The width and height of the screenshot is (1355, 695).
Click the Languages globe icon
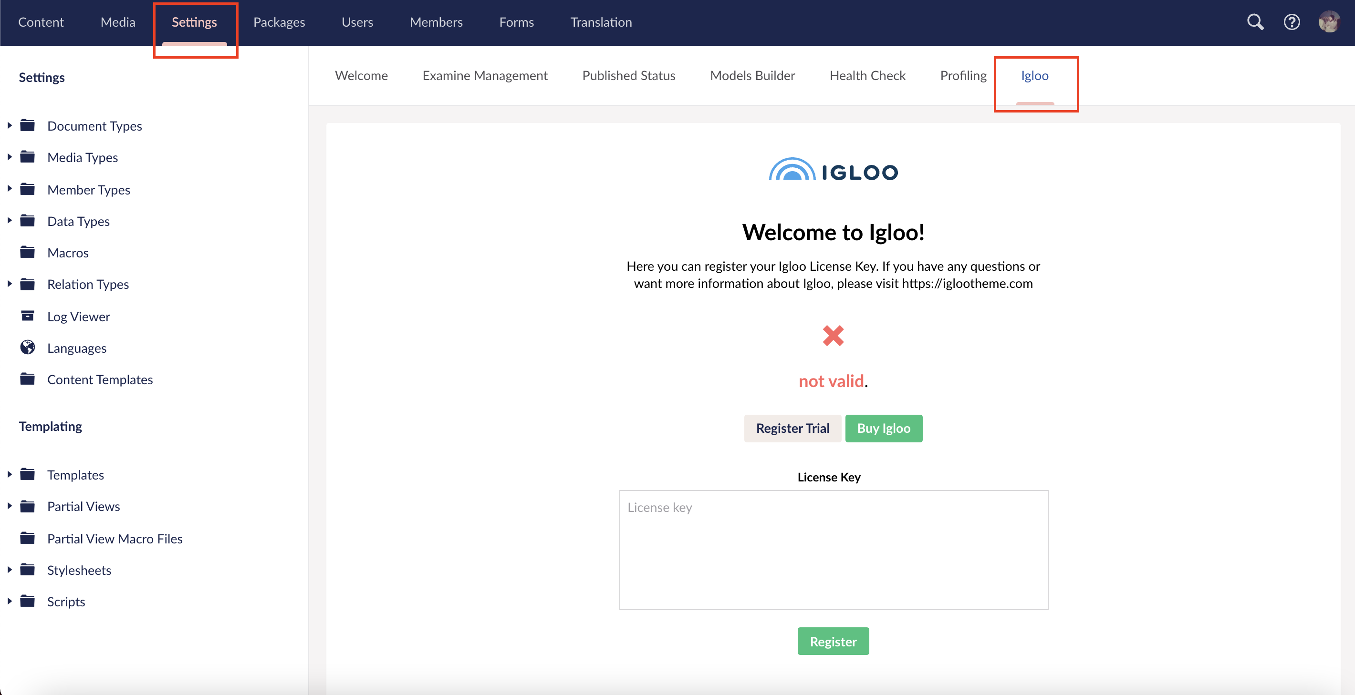tap(27, 347)
